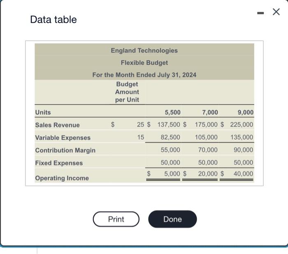Minimize the Data table dialog
The width and height of the screenshot is (288, 254).
point(260,12)
